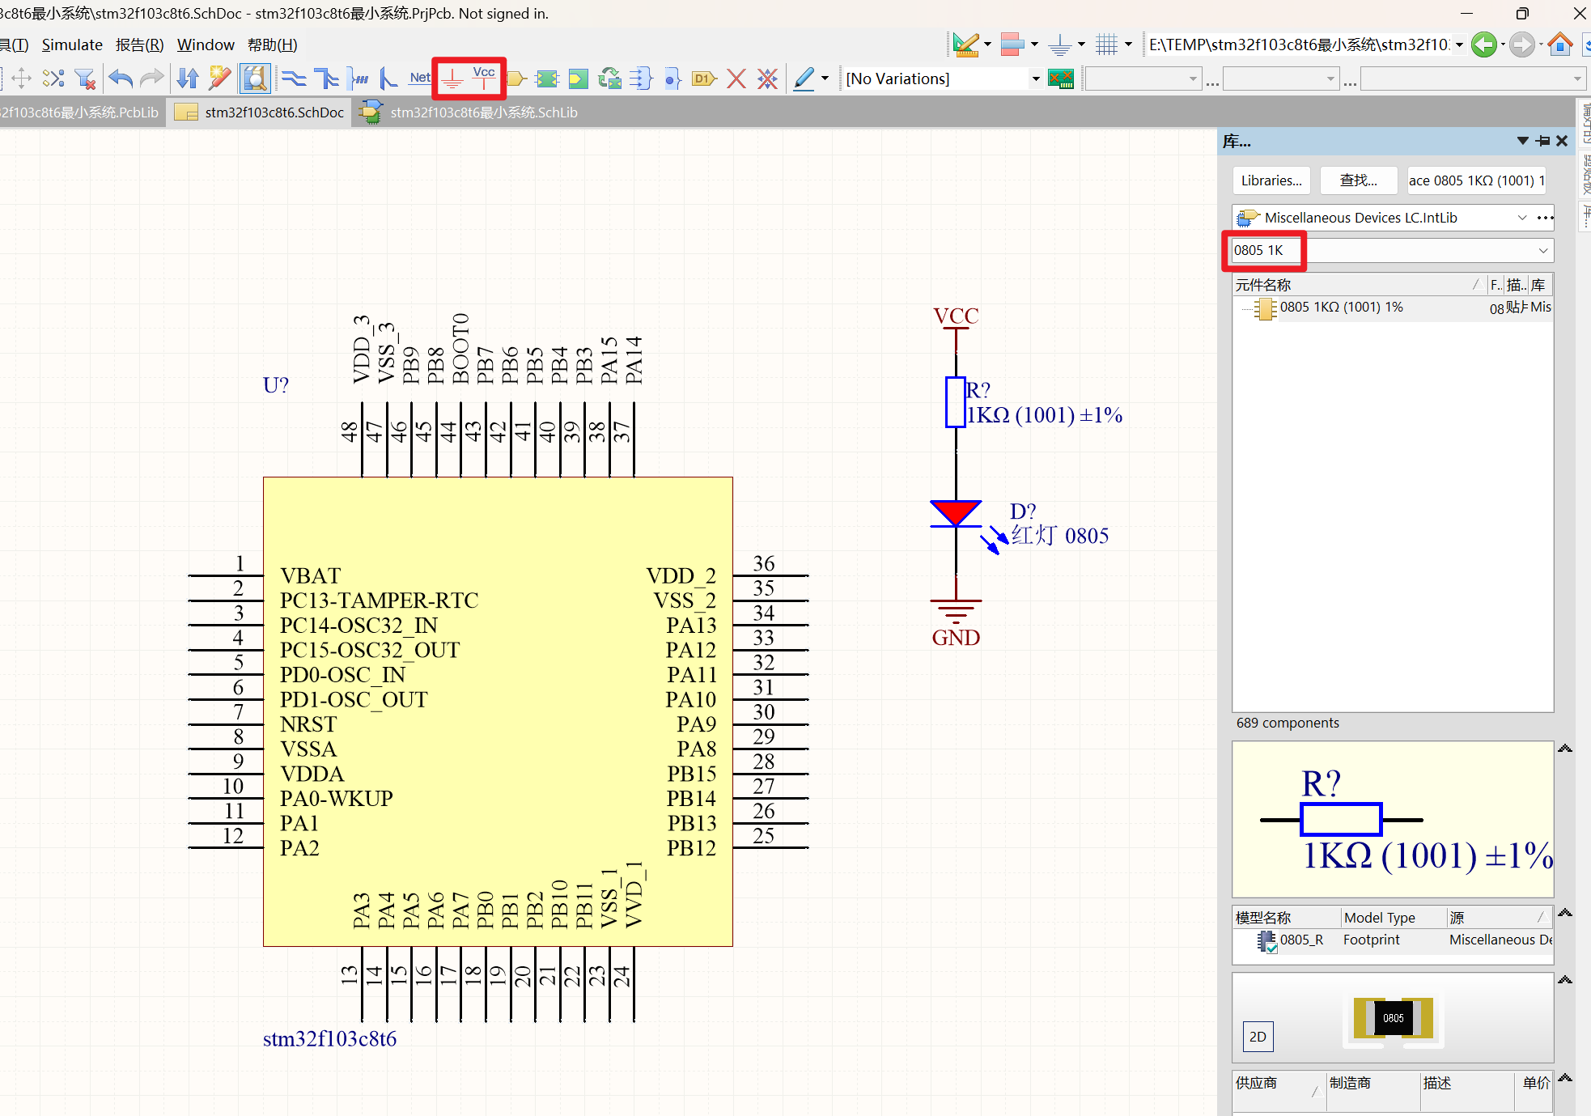1591x1116 pixels.
Task: Click the Place Sheet Entry icon
Action: pos(578,79)
